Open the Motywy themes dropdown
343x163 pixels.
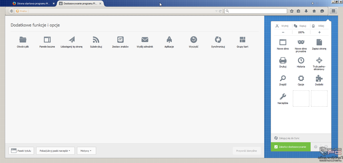(x=86, y=151)
